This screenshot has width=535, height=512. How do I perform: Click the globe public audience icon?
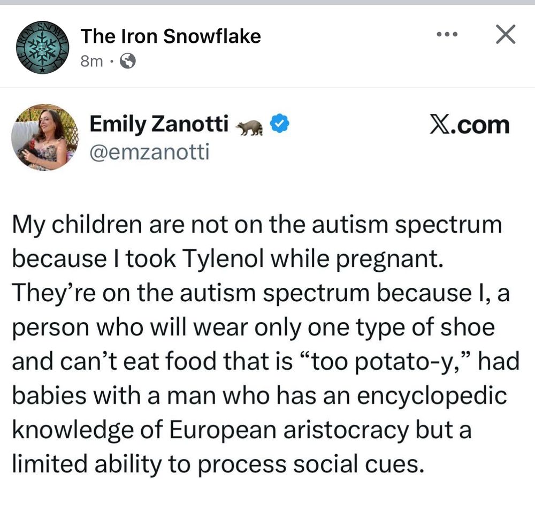click(x=128, y=62)
